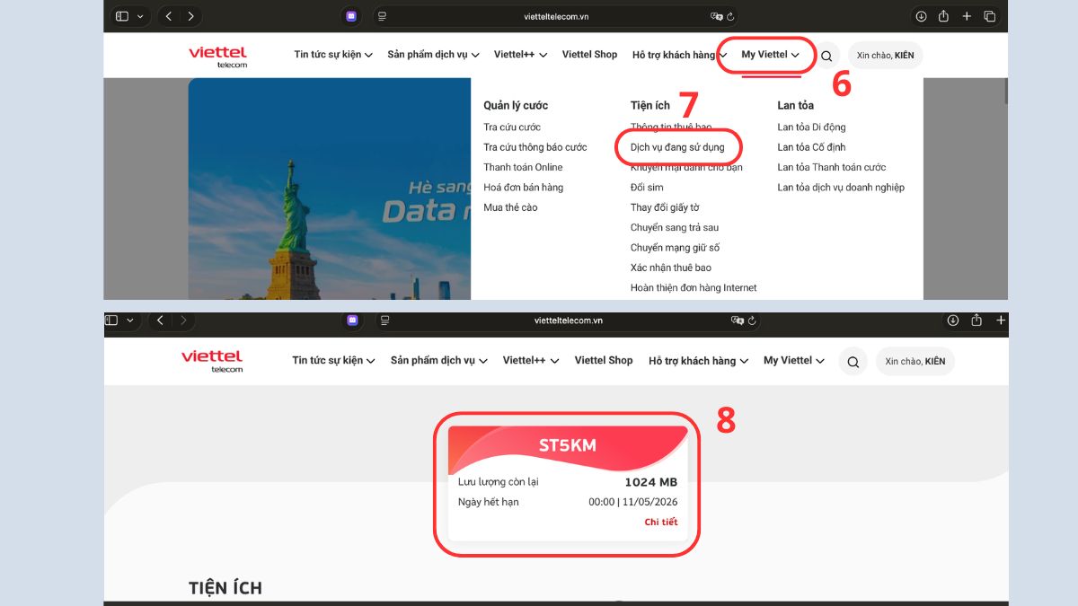Image resolution: width=1078 pixels, height=606 pixels.
Task: Open Thay đổi giấy tờ link
Action: pyautogui.click(x=665, y=207)
